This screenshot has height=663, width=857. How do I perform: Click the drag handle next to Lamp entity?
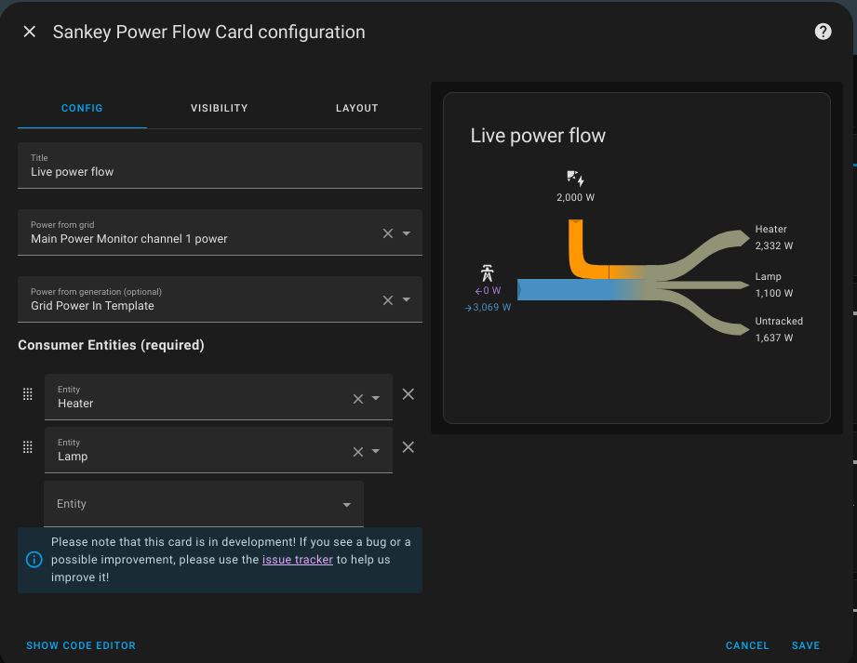coord(28,447)
